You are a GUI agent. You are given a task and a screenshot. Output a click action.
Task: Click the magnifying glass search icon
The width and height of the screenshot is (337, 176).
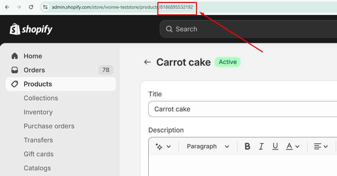tap(169, 29)
